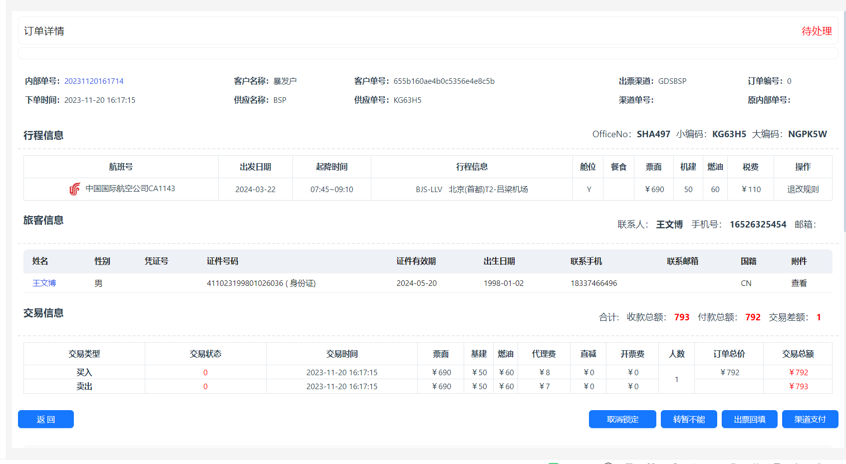Viewport: 846px width, 464px height.
Task: Click passenger count 1 cell
Action: pos(676,379)
